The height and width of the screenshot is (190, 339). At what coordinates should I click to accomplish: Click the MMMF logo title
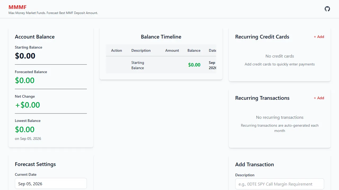[17, 7]
